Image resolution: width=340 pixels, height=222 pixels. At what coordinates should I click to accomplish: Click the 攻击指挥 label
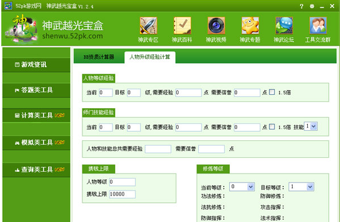coord(272,207)
